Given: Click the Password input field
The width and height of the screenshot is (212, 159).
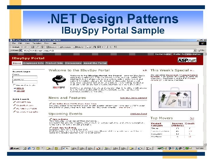Looking at the screenshot, I should (25, 82).
